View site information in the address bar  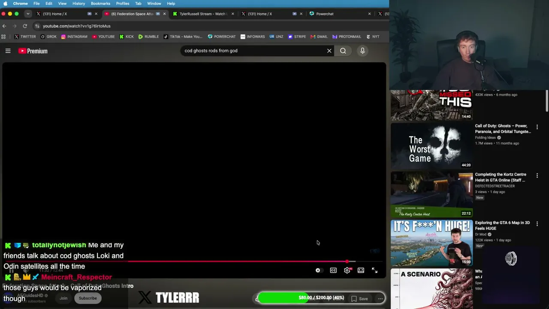pos(37,26)
